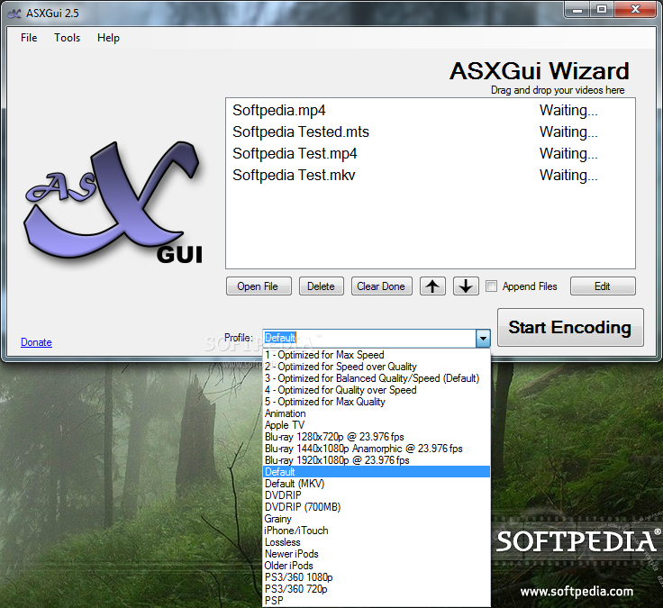Select Softpedia Test.mkv in the list
The height and width of the screenshot is (608, 663).
(x=294, y=175)
